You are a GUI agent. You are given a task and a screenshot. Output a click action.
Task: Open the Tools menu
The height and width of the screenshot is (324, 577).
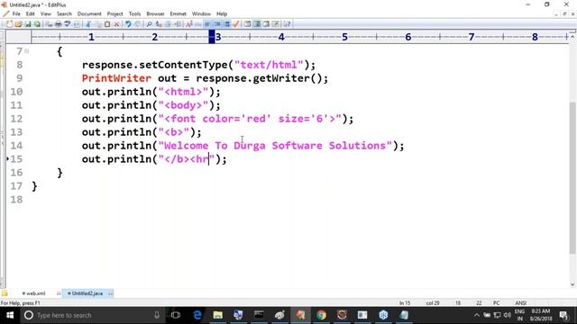(134, 13)
